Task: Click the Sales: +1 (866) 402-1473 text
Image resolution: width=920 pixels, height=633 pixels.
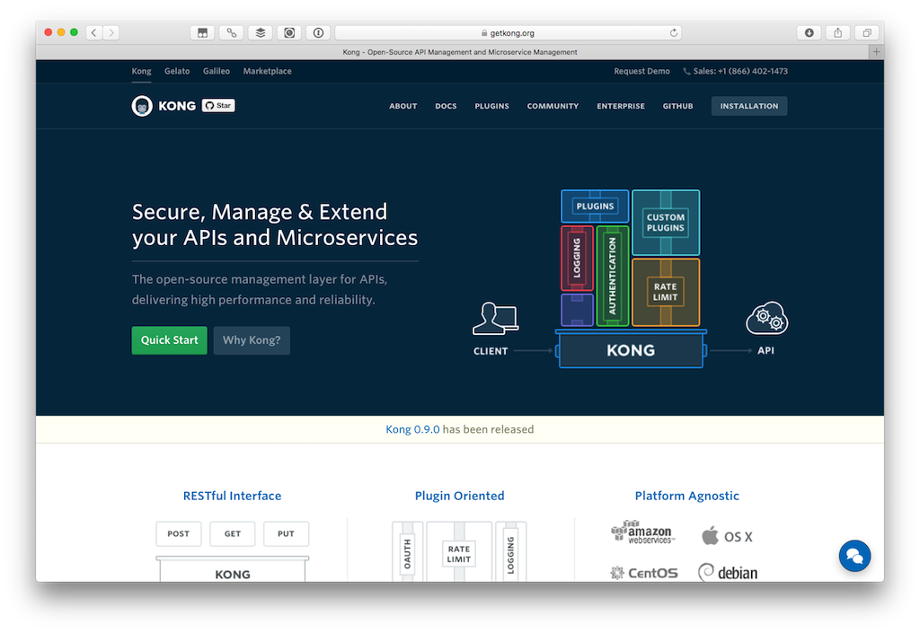Action: pyautogui.click(x=740, y=71)
